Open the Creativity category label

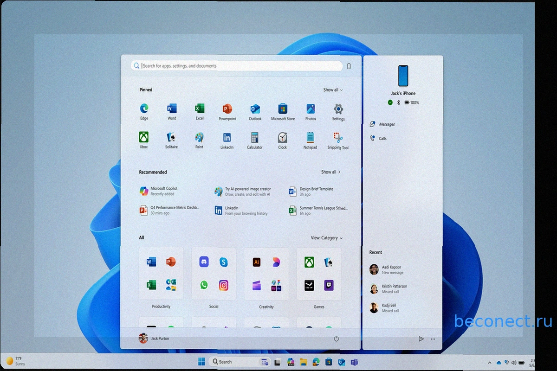[266, 307]
